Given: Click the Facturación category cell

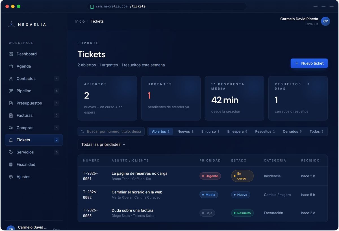Looking at the screenshot, I should [273, 213].
